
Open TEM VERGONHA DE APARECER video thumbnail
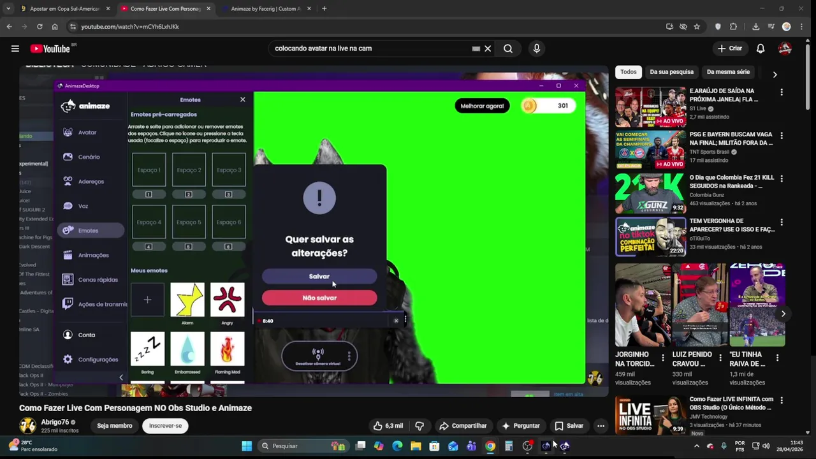coord(650,237)
